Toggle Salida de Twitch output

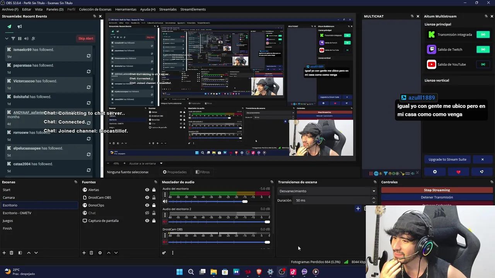[483, 49]
